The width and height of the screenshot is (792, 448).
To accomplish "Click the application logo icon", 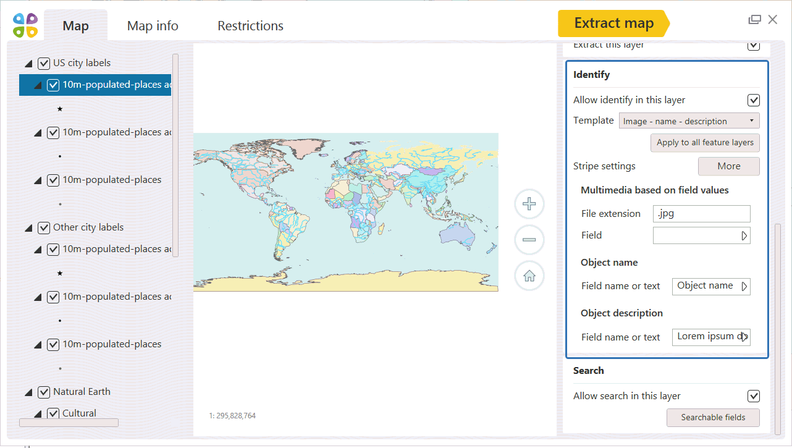I will click(25, 25).
